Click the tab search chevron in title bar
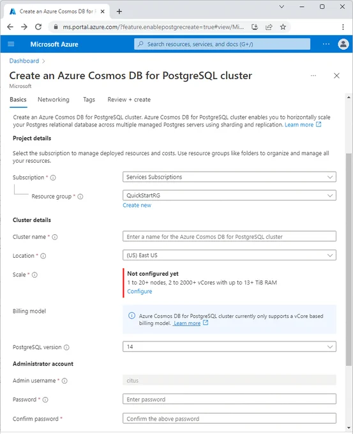Screen dimensions: 353x434 pyautogui.click(x=282, y=6)
